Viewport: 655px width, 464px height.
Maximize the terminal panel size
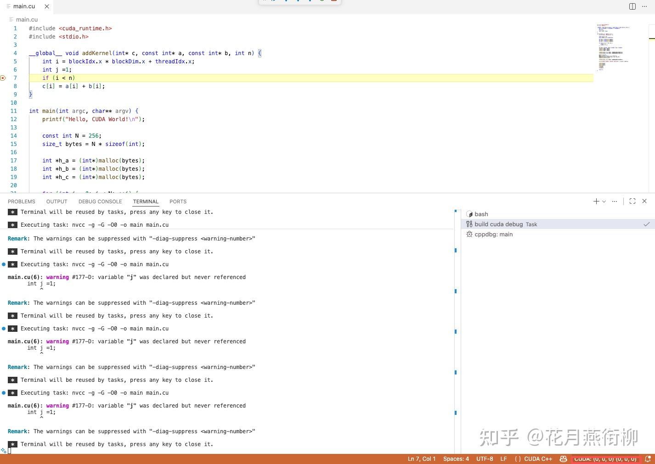632,201
